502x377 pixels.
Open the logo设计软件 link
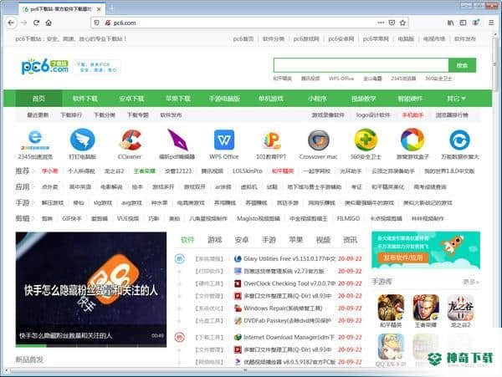pyautogui.click(x=373, y=115)
